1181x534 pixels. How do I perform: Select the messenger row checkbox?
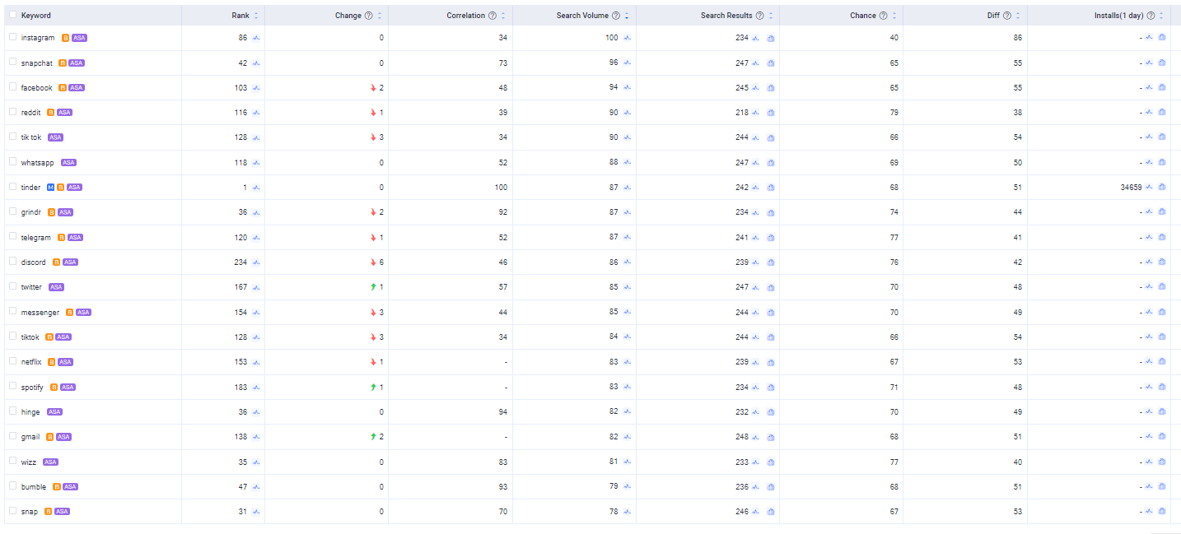tap(12, 312)
